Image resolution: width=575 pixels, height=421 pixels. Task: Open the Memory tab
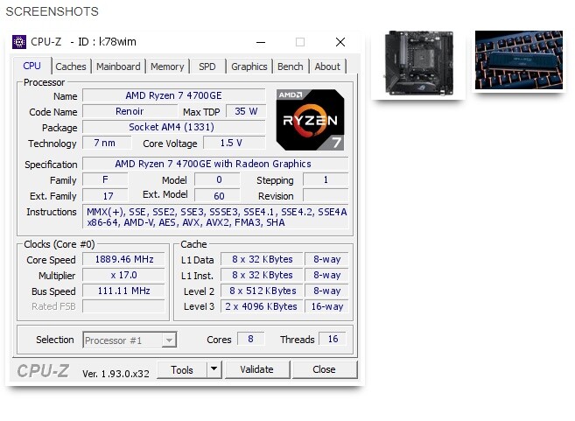[x=167, y=67]
